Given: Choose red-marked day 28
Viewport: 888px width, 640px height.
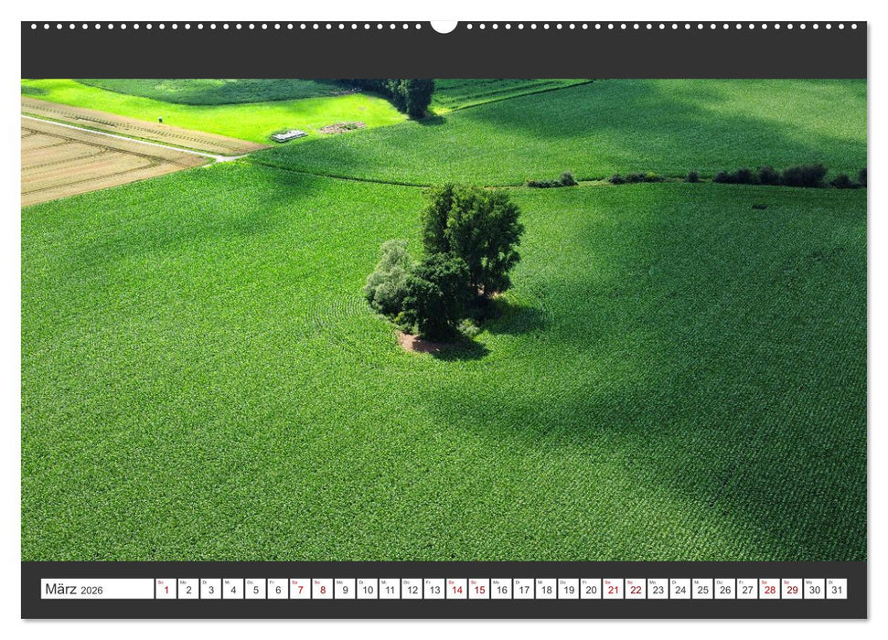Looking at the screenshot, I should pyautogui.click(x=769, y=590).
